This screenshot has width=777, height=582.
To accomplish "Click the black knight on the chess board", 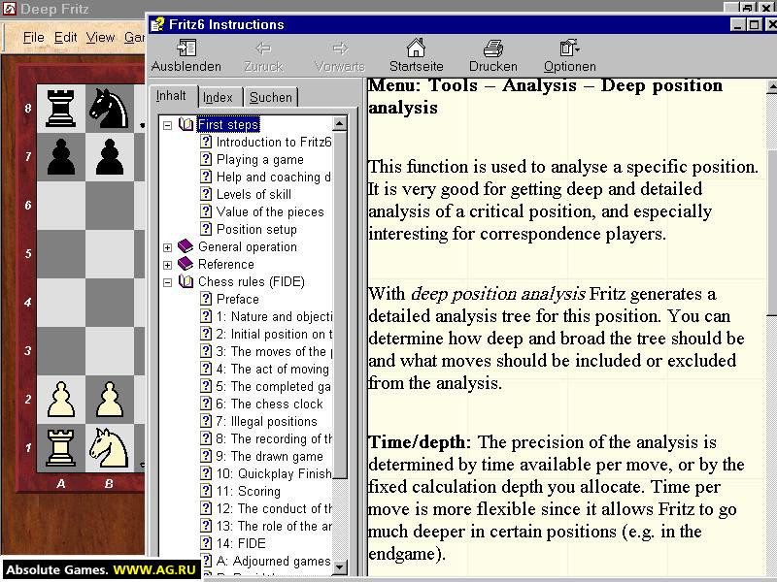I will 109,108.
